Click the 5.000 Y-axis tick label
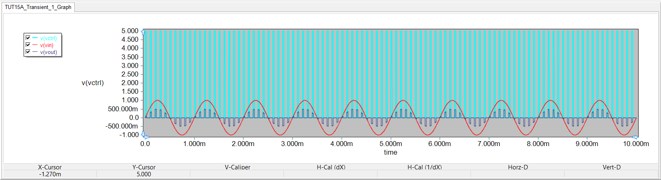Screen dimensions: 661x180 click(x=130, y=31)
